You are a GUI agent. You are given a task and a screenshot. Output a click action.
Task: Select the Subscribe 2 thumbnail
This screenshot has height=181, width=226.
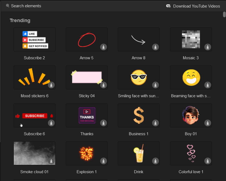(x=34, y=39)
